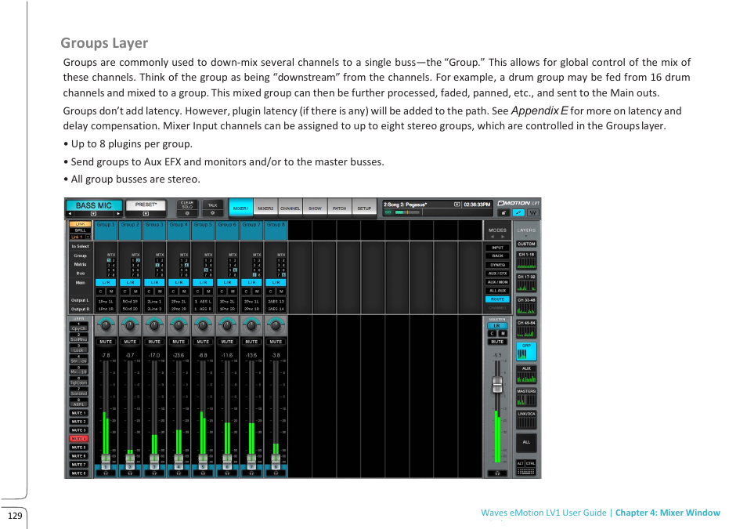Select INPUT mode
The height and width of the screenshot is (529, 747).
point(497,248)
